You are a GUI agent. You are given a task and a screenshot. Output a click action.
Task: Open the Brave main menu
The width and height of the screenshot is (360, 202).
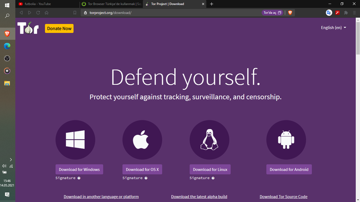(x=354, y=13)
